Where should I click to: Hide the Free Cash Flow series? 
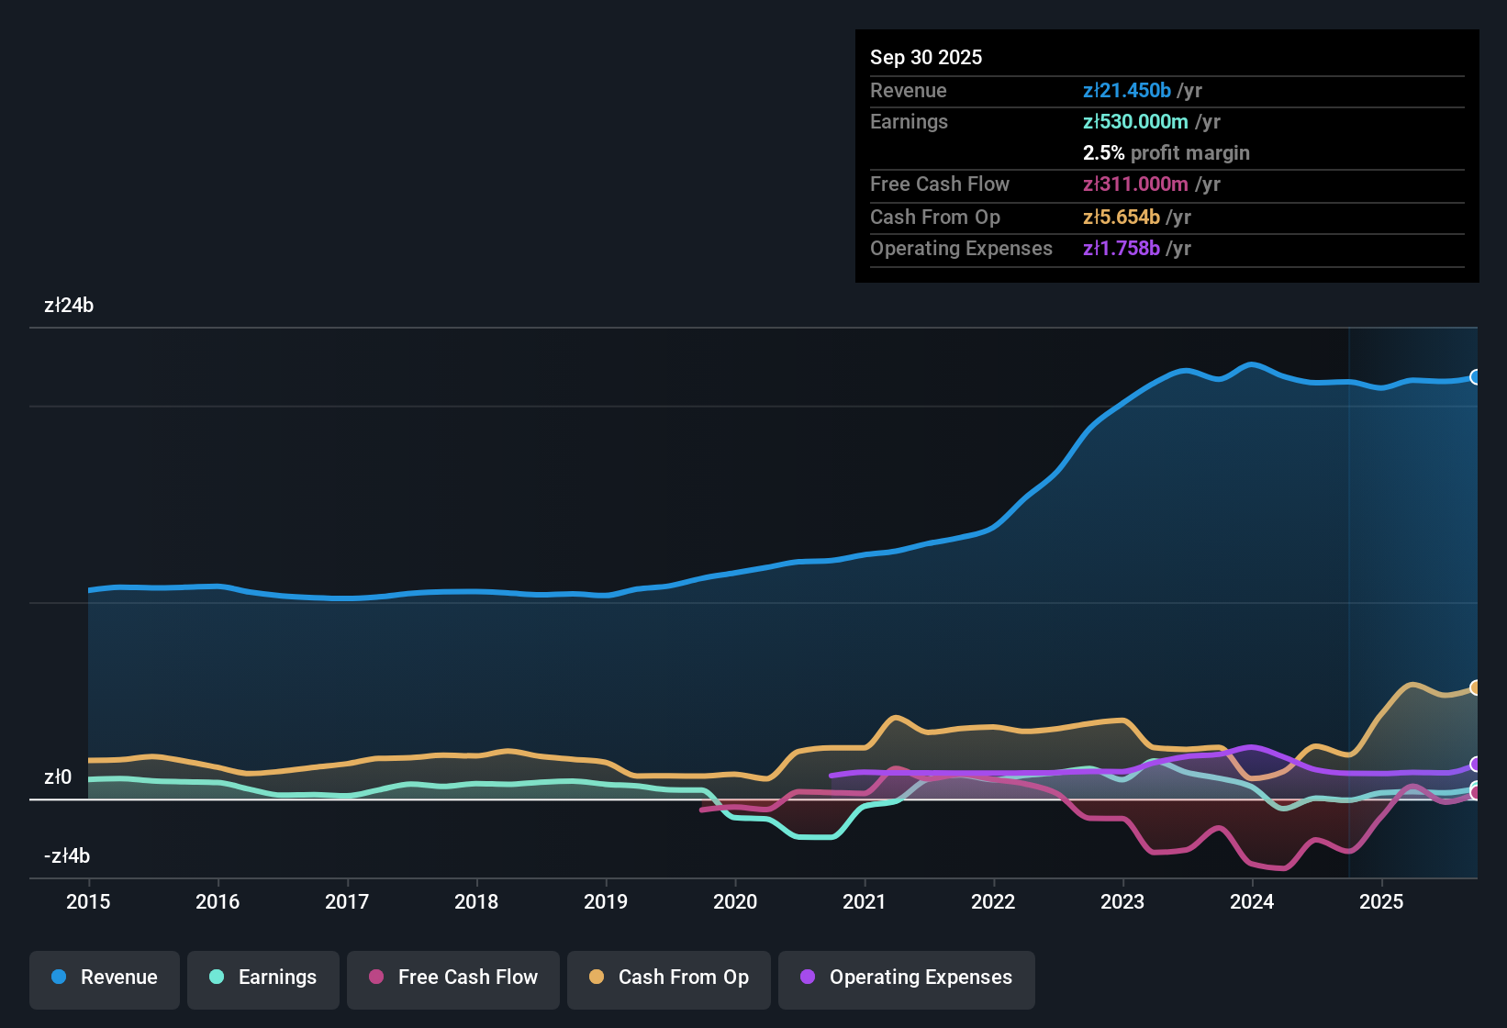(452, 978)
